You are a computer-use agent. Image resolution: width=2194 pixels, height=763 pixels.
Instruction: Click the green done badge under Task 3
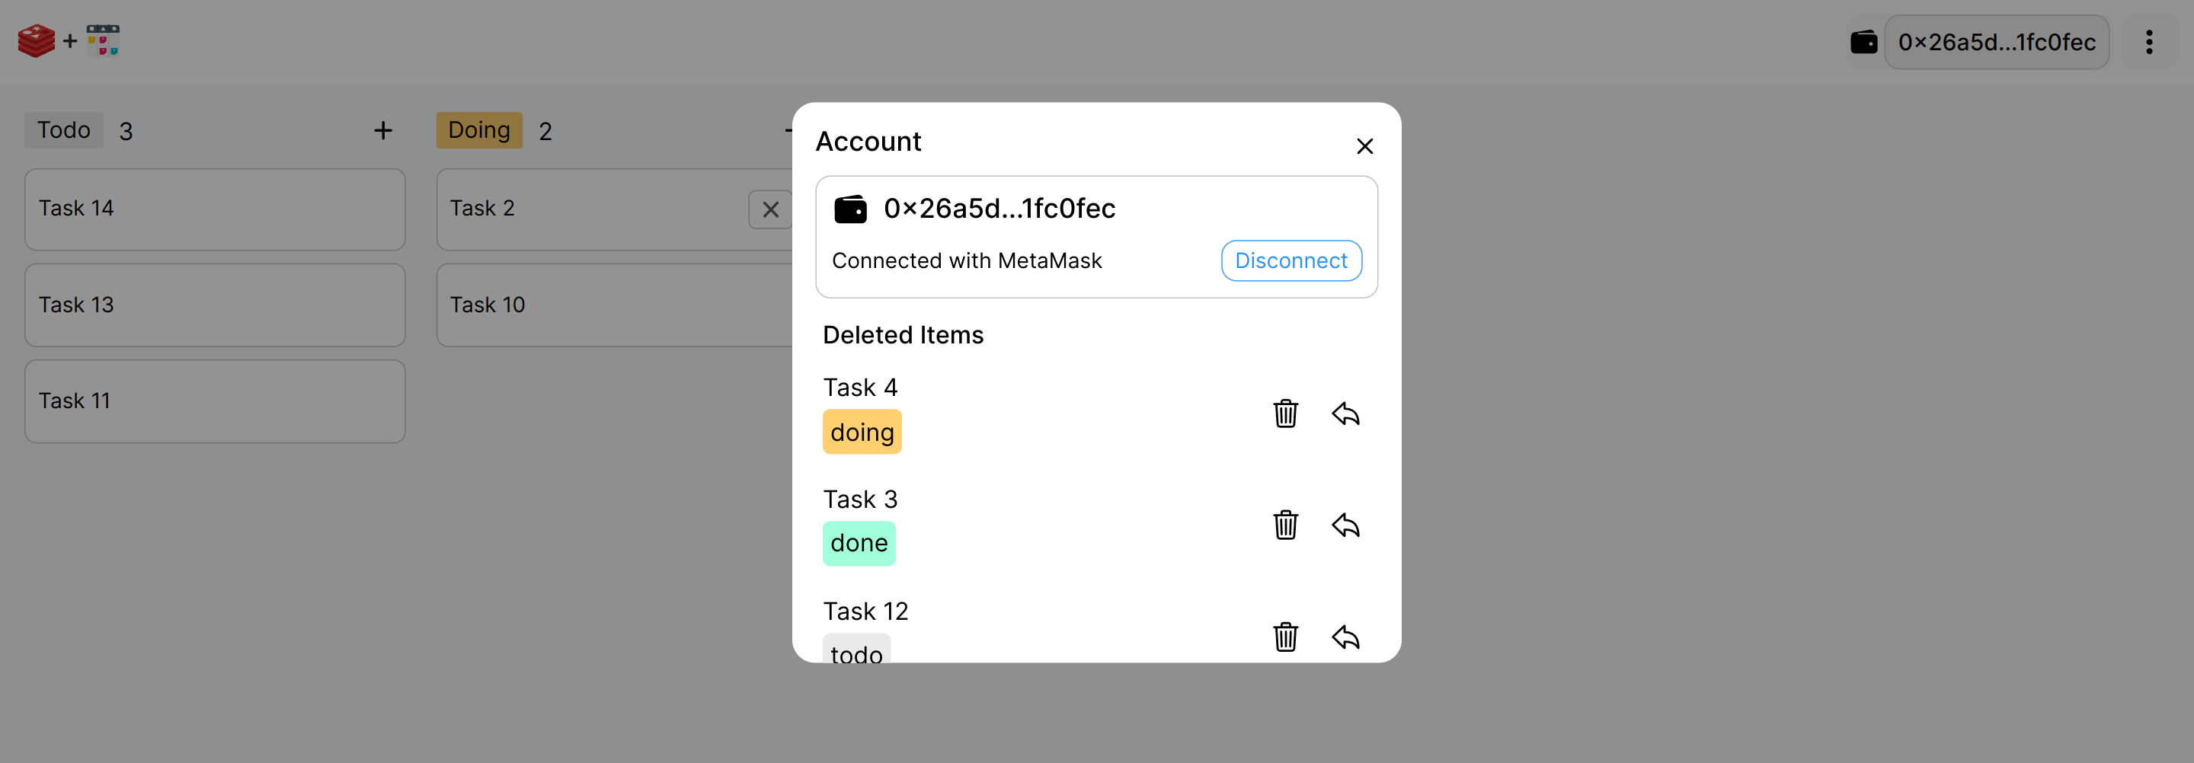[859, 542]
